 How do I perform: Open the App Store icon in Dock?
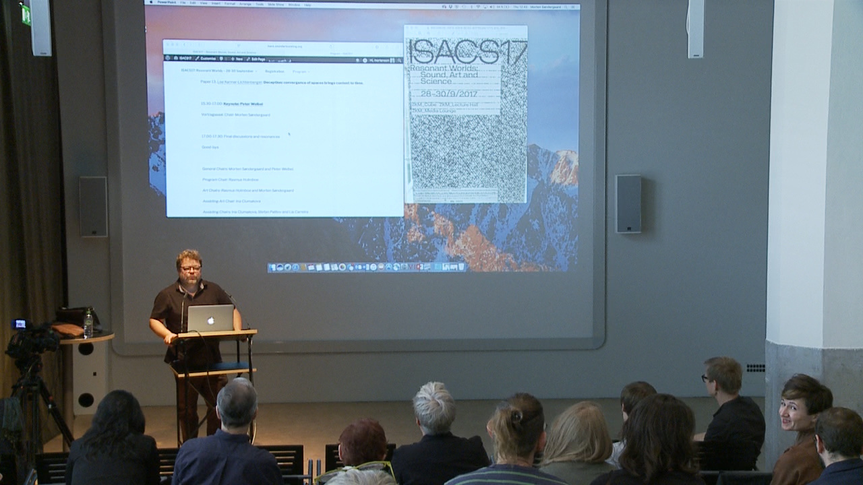point(389,267)
